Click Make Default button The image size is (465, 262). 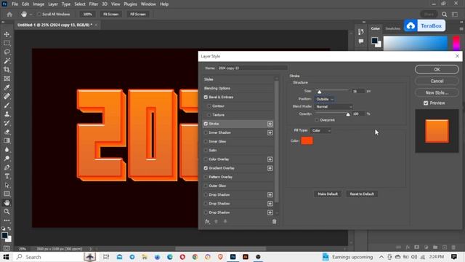(328, 194)
